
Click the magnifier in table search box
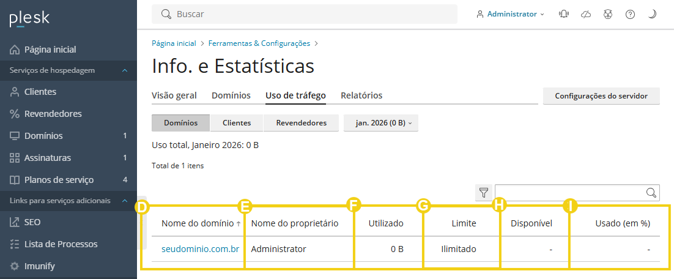click(651, 192)
